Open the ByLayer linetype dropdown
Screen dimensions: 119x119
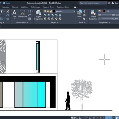click(x=110, y=19)
